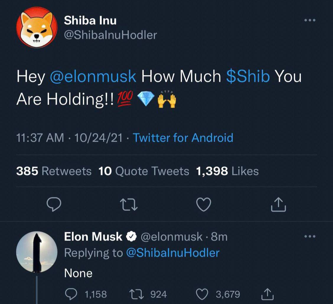View the 385 Retweets list
This screenshot has height=304, width=333.
(54, 171)
